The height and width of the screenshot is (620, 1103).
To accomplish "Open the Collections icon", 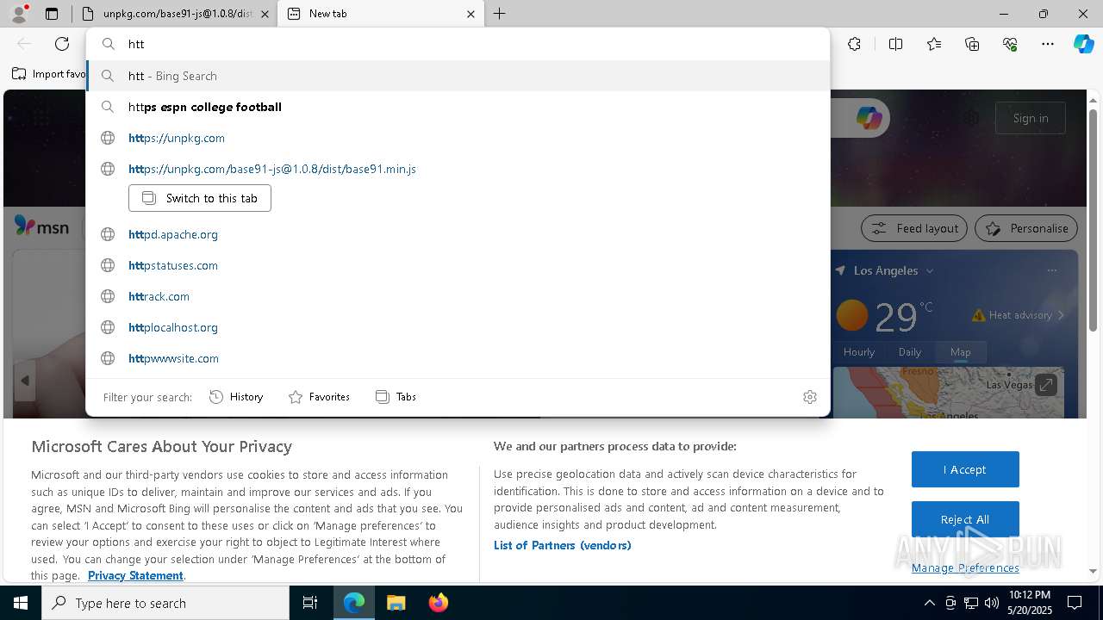I will [972, 44].
